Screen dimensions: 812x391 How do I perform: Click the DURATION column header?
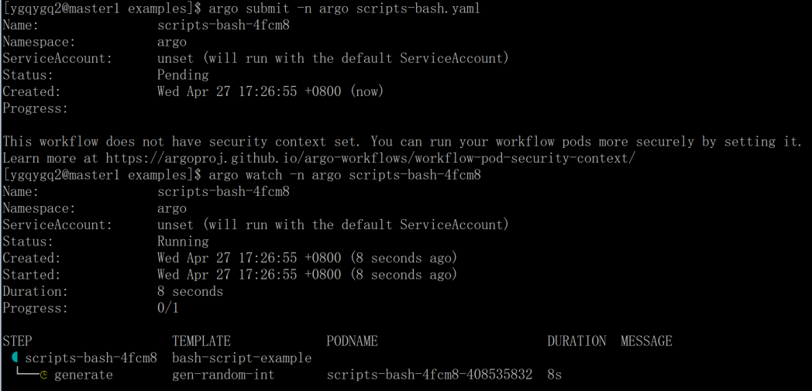[576, 341]
